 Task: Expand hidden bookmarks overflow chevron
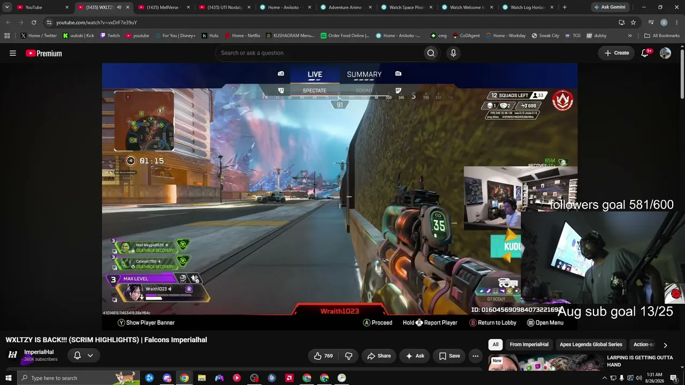630,36
